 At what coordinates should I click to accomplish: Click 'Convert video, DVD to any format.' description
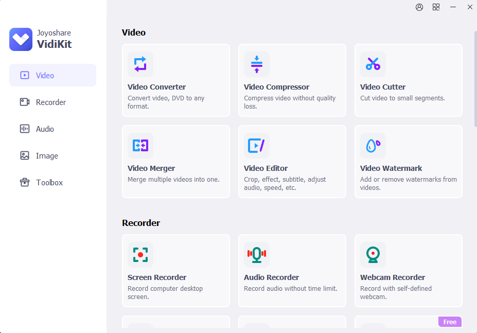tap(166, 102)
